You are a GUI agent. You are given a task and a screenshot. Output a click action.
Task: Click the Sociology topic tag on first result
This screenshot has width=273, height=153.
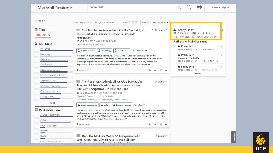point(105,51)
